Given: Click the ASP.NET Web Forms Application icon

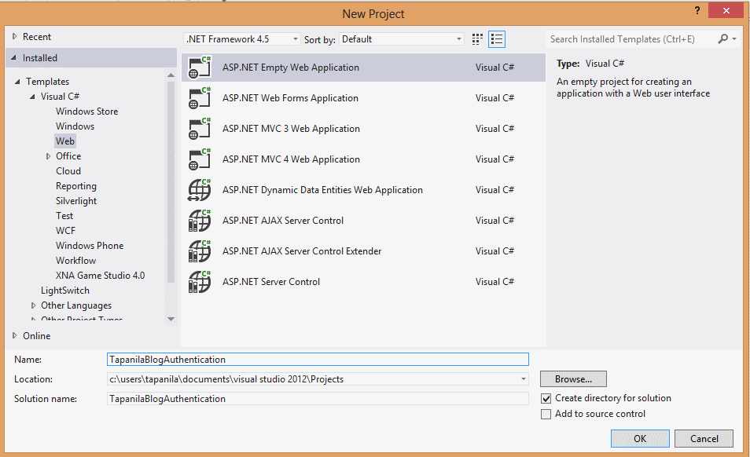Looking at the screenshot, I should click(200, 98).
